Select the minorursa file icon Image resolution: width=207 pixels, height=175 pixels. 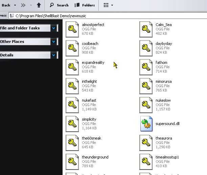146,86
